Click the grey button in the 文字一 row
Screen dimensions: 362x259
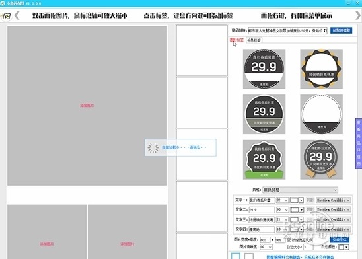pos(310,200)
